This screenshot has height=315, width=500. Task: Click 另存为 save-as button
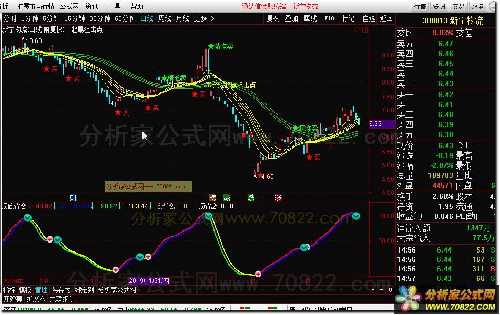point(61,290)
